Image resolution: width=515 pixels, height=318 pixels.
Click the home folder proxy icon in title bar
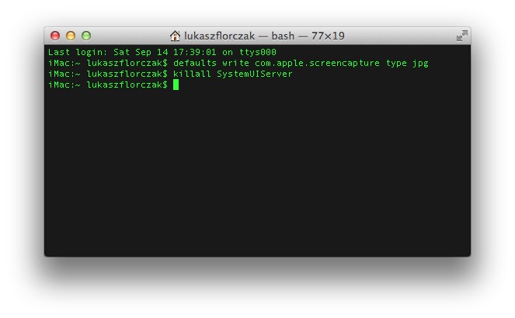tap(176, 36)
